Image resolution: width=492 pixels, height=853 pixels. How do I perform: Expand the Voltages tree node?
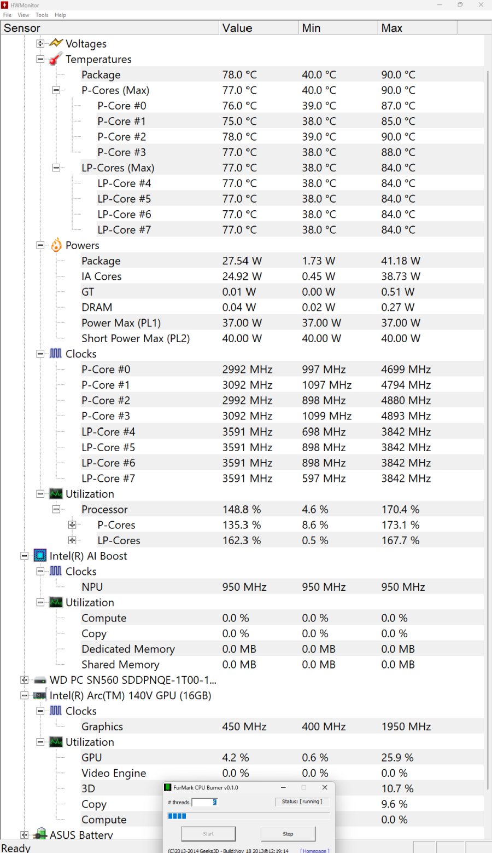[40, 44]
